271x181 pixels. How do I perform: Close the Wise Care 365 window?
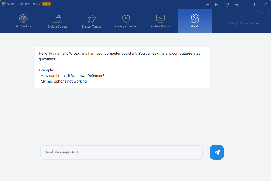[265, 5]
